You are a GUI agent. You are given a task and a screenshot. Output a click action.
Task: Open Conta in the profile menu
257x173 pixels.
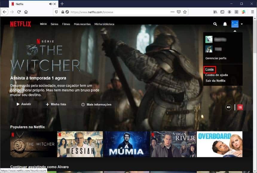pos(209,69)
